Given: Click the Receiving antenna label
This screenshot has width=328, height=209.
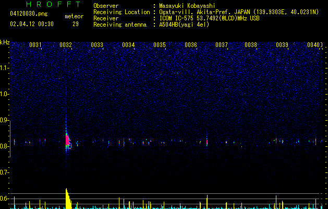Looking at the screenshot, I should tap(120, 25).
